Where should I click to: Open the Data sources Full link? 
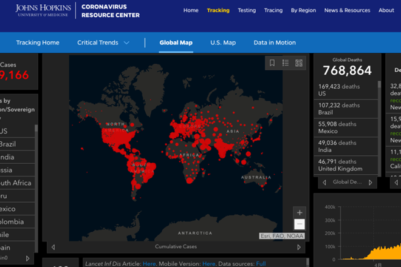tap(261, 264)
